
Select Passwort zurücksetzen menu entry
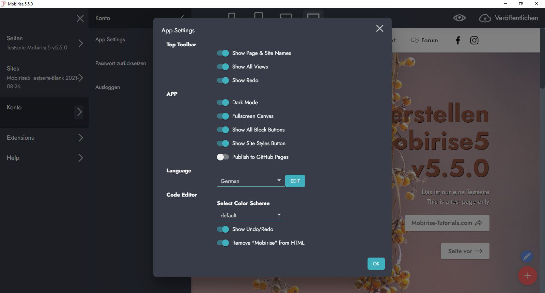coord(121,63)
